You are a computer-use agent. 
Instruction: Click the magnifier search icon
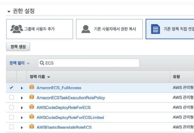(x=42, y=63)
